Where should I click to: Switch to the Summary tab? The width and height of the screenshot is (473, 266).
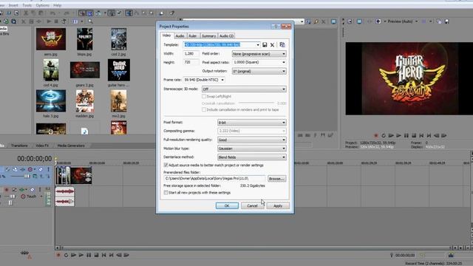click(x=208, y=36)
